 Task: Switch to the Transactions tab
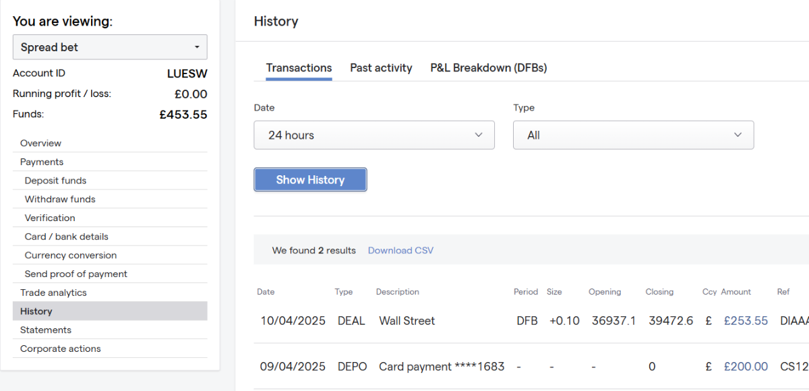point(299,68)
